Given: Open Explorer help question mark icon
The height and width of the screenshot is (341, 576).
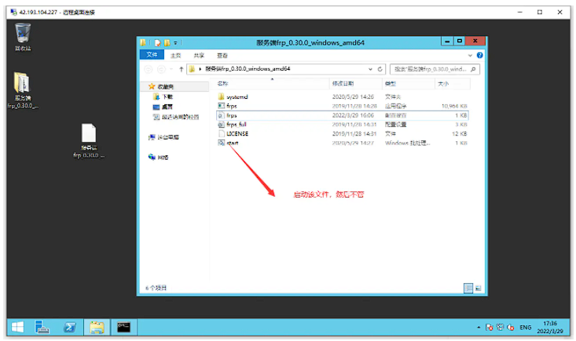Looking at the screenshot, I should (x=479, y=56).
